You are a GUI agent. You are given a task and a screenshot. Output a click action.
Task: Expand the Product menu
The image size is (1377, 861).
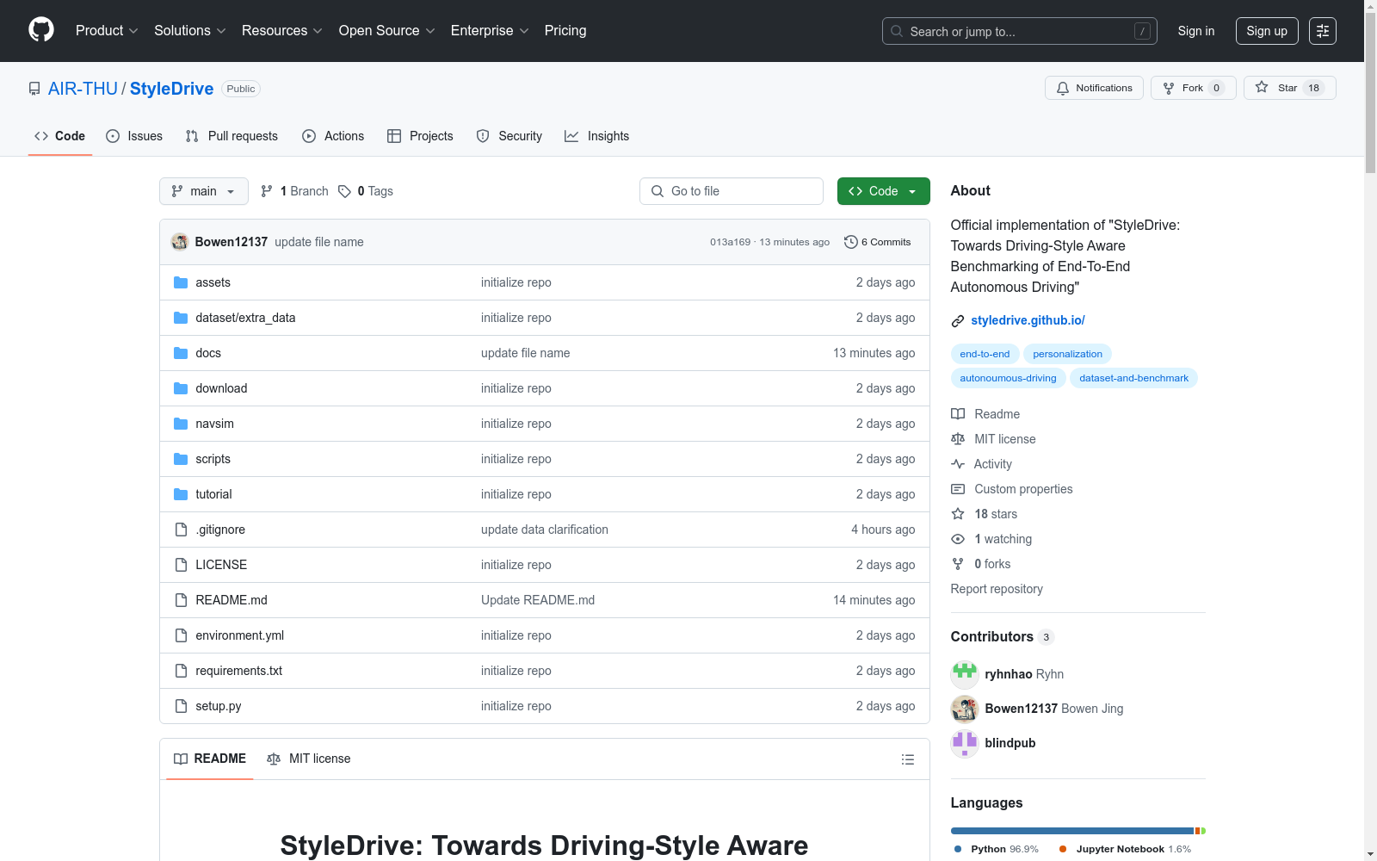coord(107,31)
